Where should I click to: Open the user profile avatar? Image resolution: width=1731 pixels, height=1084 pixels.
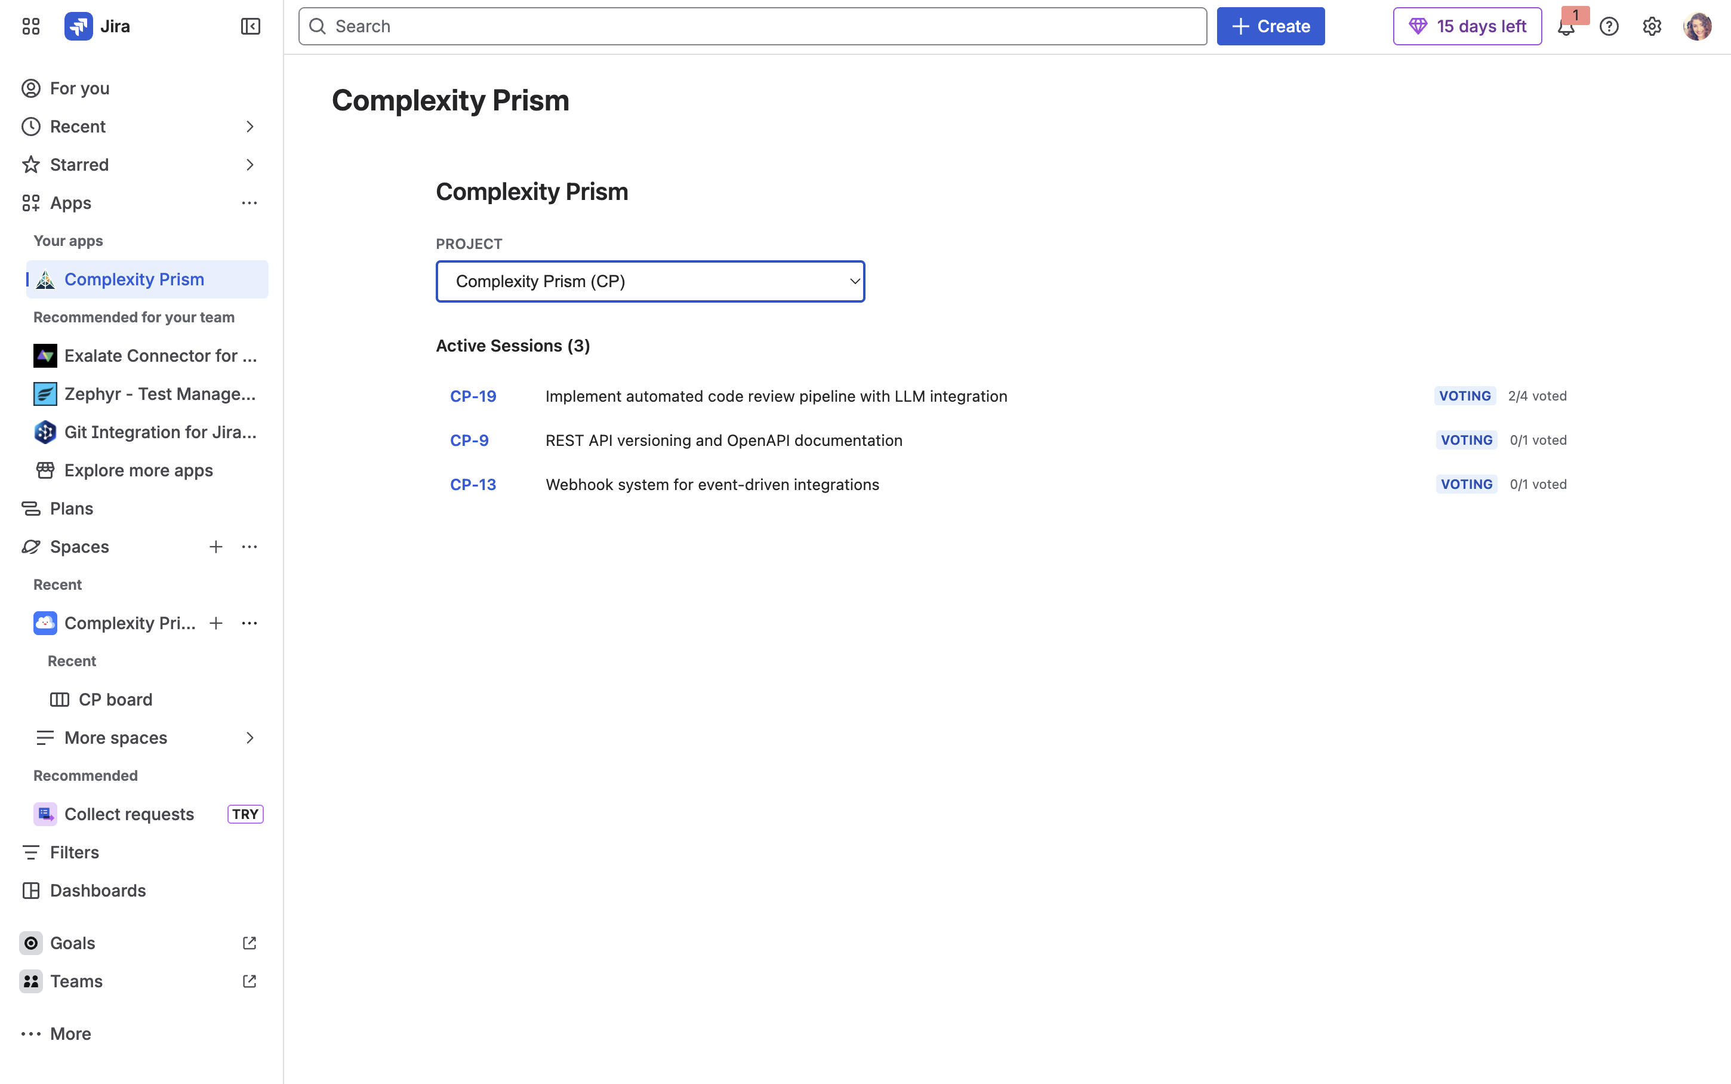click(1696, 27)
